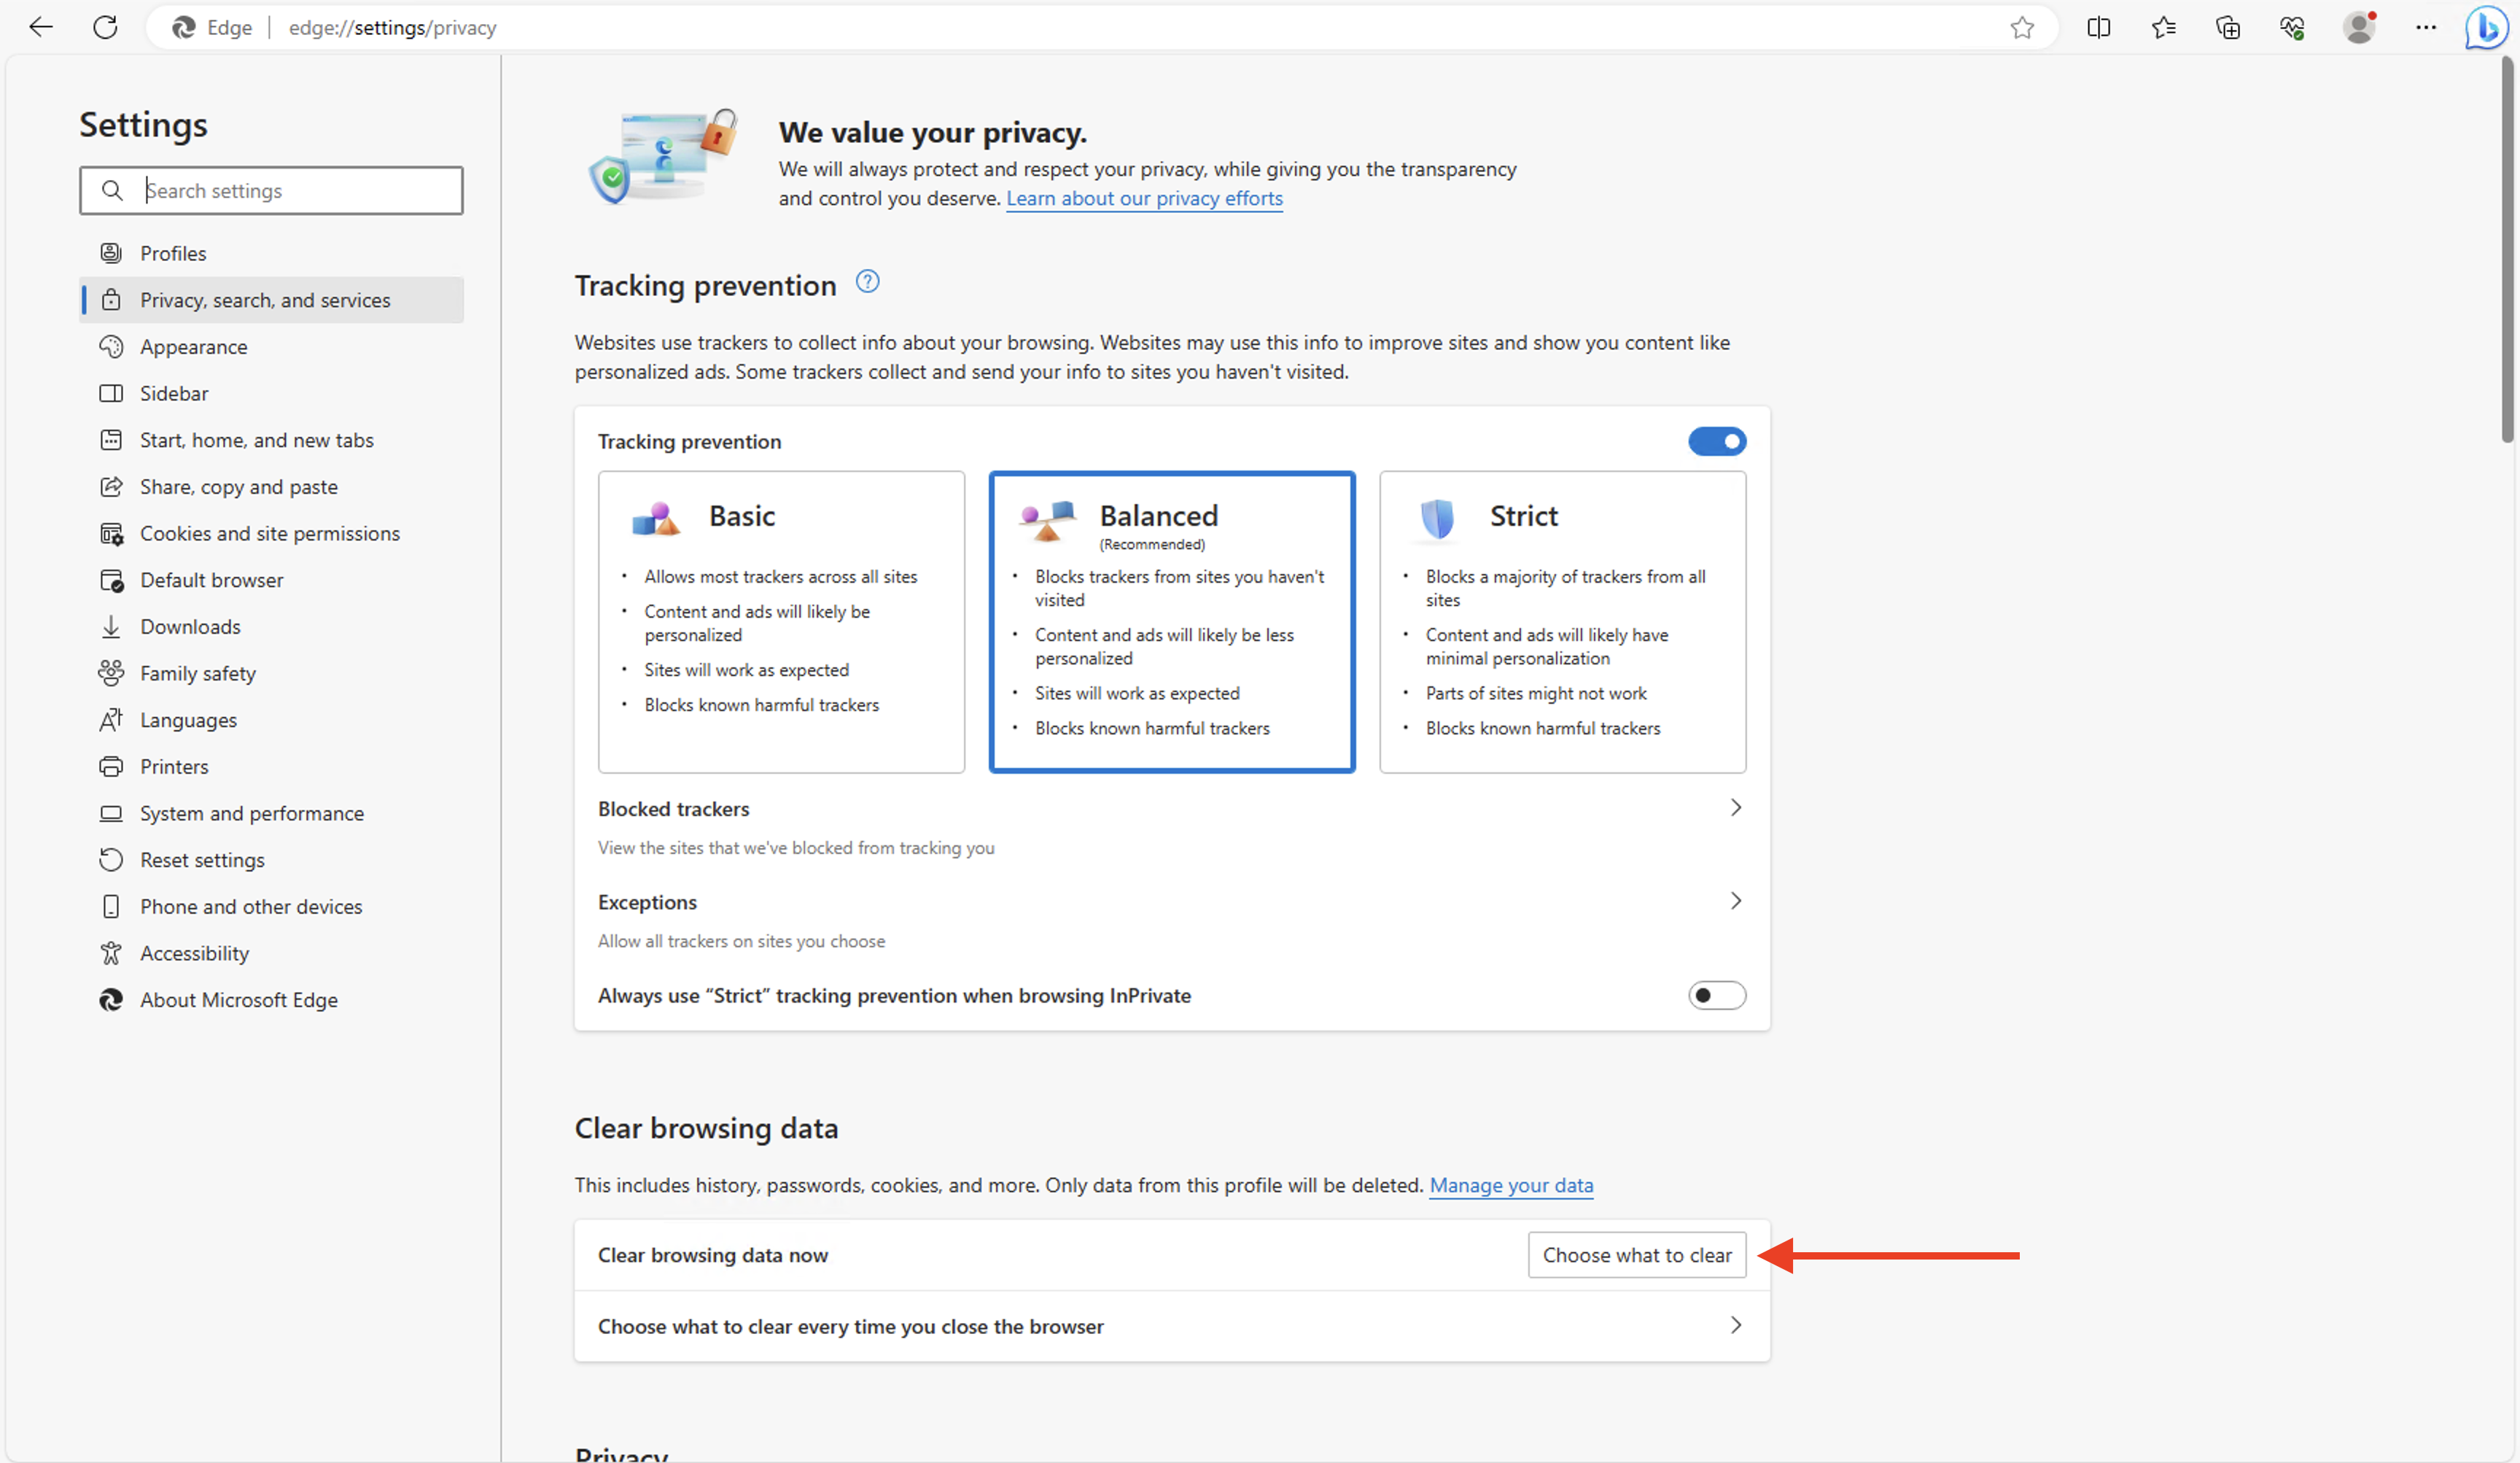This screenshot has width=2520, height=1463.
Task: Open the Bing sidebar icon
Action: [x=2487, y=27]
